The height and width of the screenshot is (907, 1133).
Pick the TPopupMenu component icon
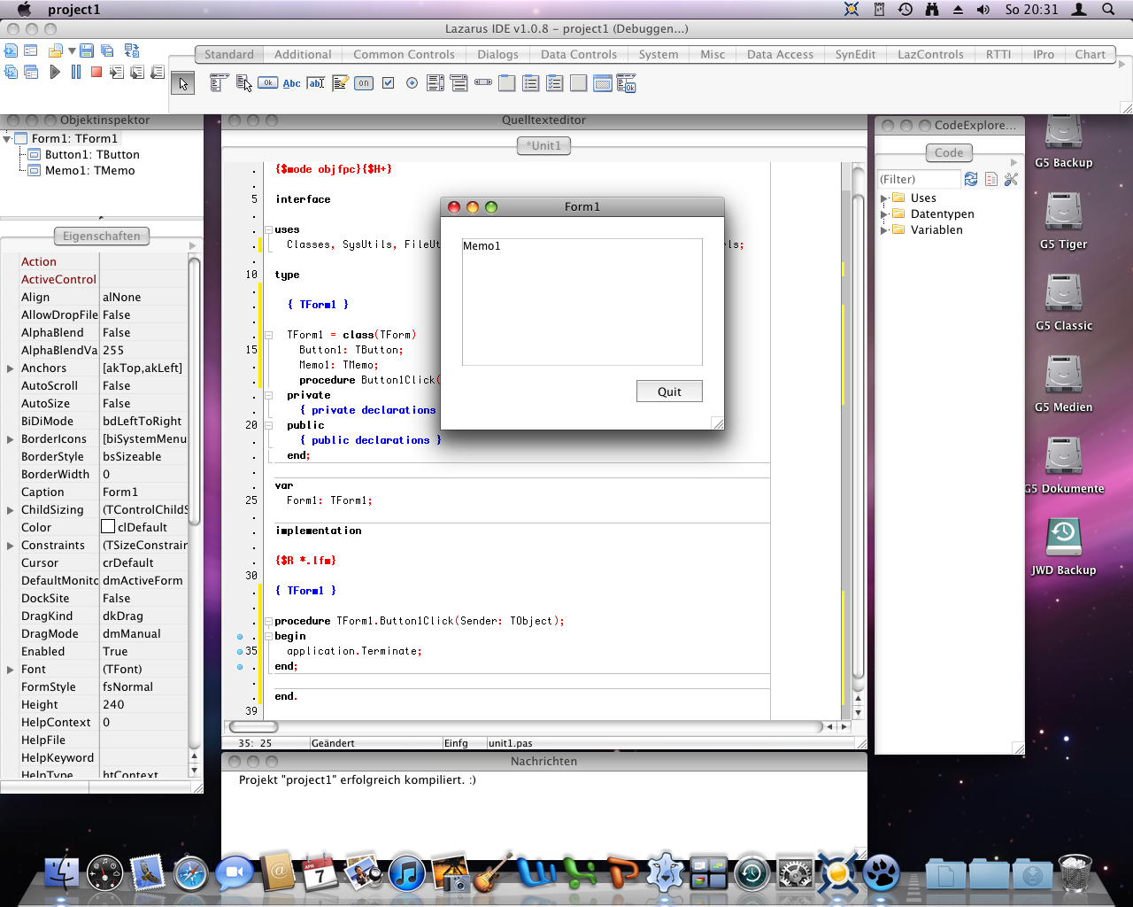point(244,83)
